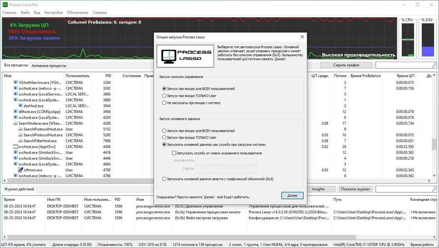Click the % CPU meter
The image size is (439, 248).
coord(408,40)
